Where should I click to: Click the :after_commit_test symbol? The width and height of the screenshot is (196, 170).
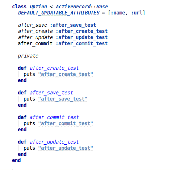pos(82,43)
